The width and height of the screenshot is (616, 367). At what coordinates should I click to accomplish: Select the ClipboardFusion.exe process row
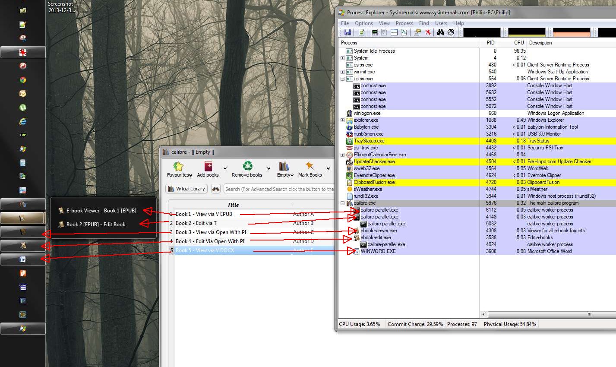coord(477,182)
